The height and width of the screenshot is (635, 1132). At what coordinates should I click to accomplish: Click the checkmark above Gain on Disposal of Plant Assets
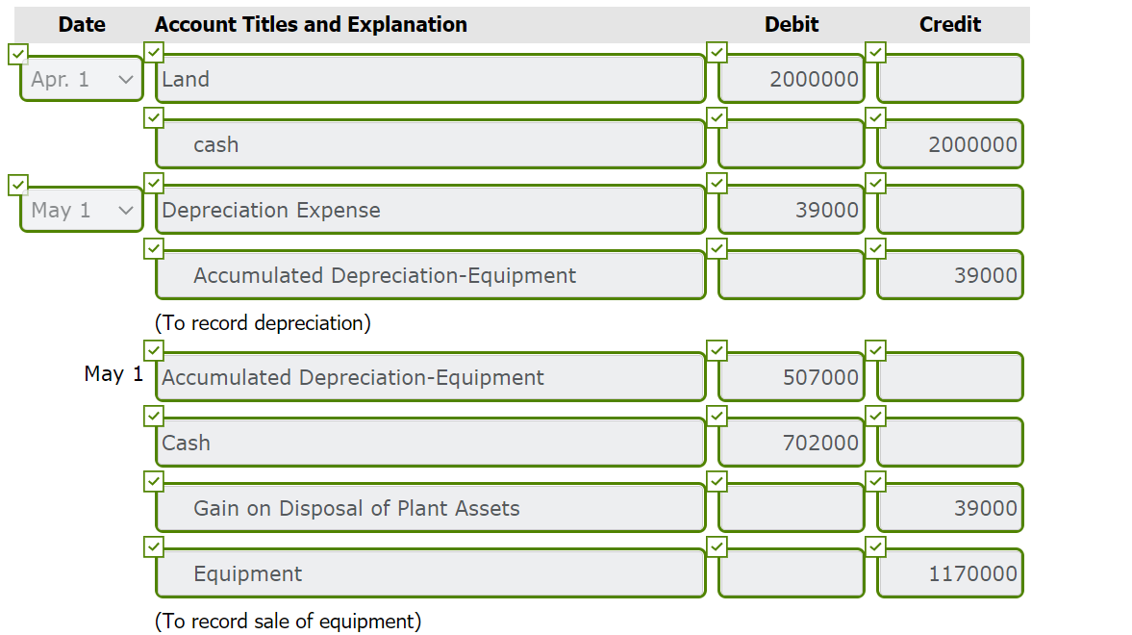tap(154, 481)
